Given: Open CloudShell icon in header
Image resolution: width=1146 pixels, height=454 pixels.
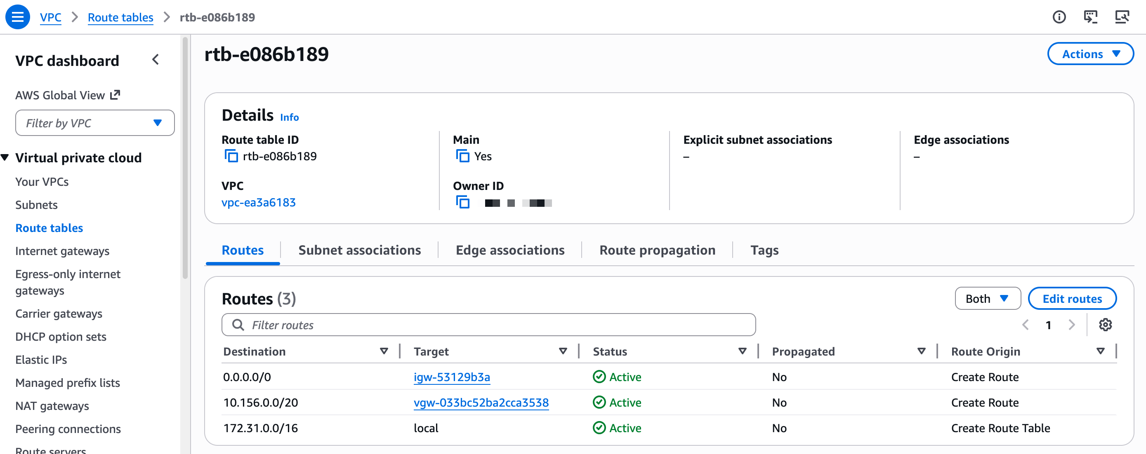Looking at the screenshot, I should [x=1090, y=17].
